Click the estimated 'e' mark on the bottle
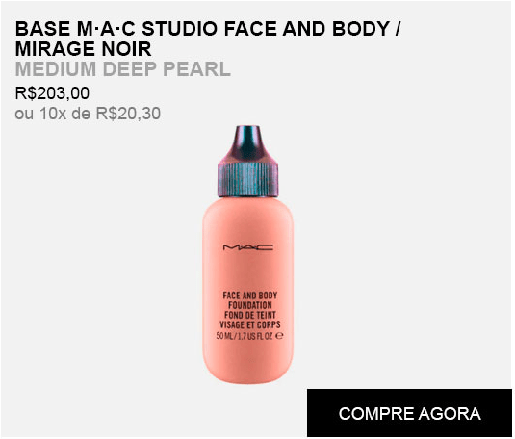Viewport: 515px width, 439px height. (279, 336)
